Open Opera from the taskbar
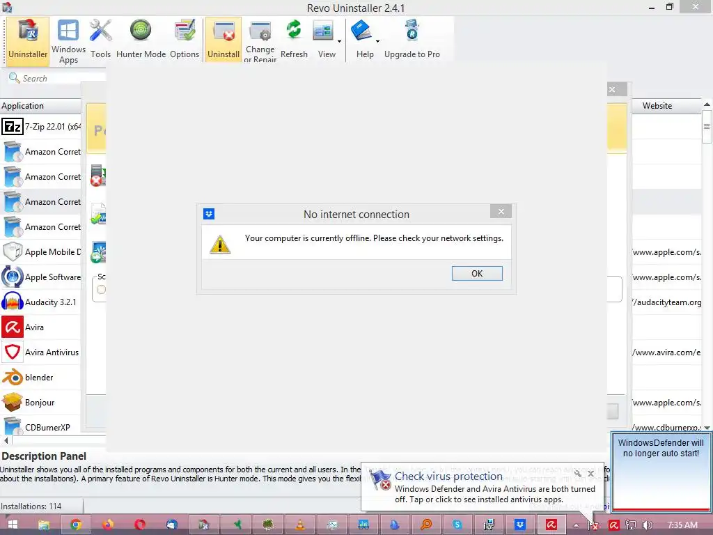This screenshot has height=535, width=713. tap(140, 525)
